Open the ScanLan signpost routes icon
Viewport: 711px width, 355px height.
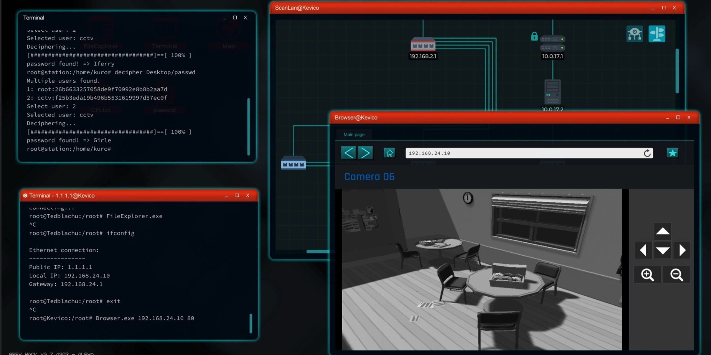point(657,34)
